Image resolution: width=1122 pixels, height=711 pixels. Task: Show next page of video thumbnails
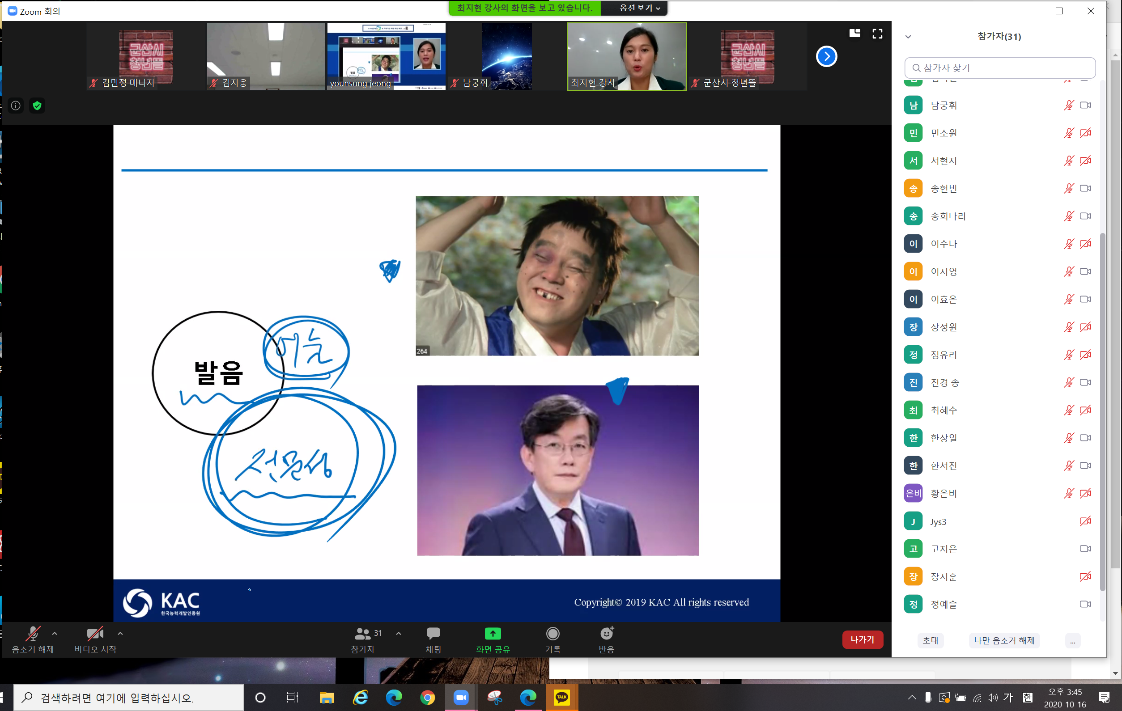coord(827,57)
